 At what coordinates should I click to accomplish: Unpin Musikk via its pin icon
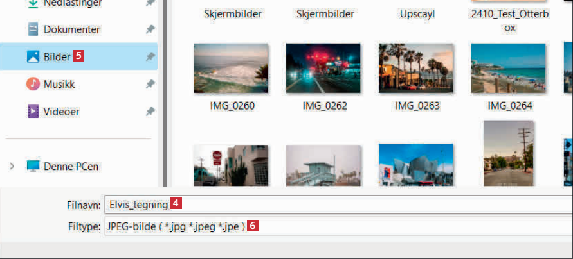click(x=150, y=85)
